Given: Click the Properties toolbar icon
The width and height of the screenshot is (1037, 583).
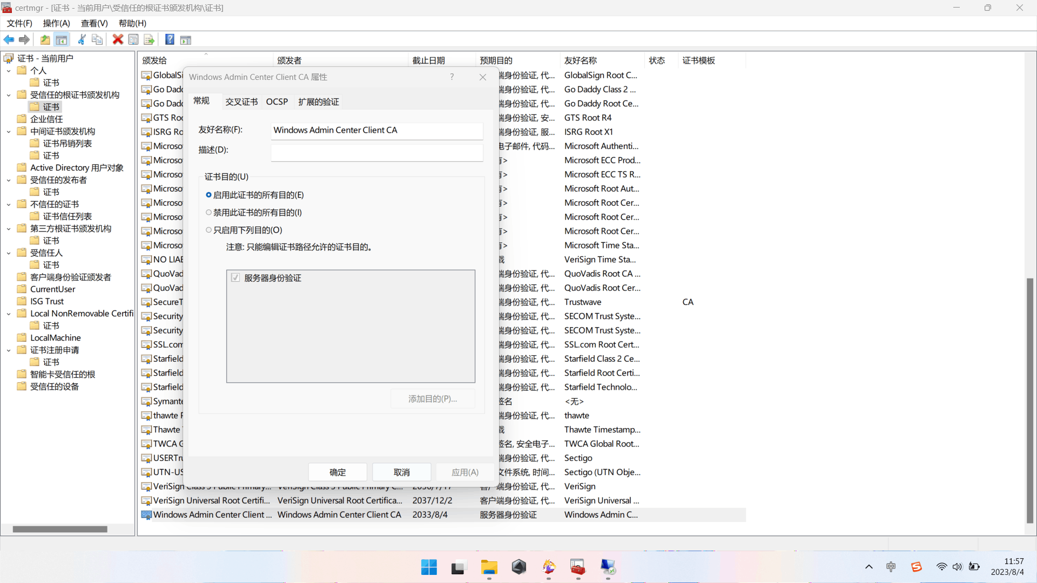Looking at the screenshot, I should click(133, 39).
